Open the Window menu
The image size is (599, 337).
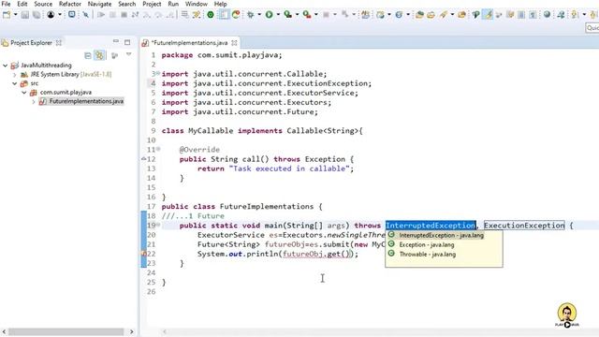point(197,4)
